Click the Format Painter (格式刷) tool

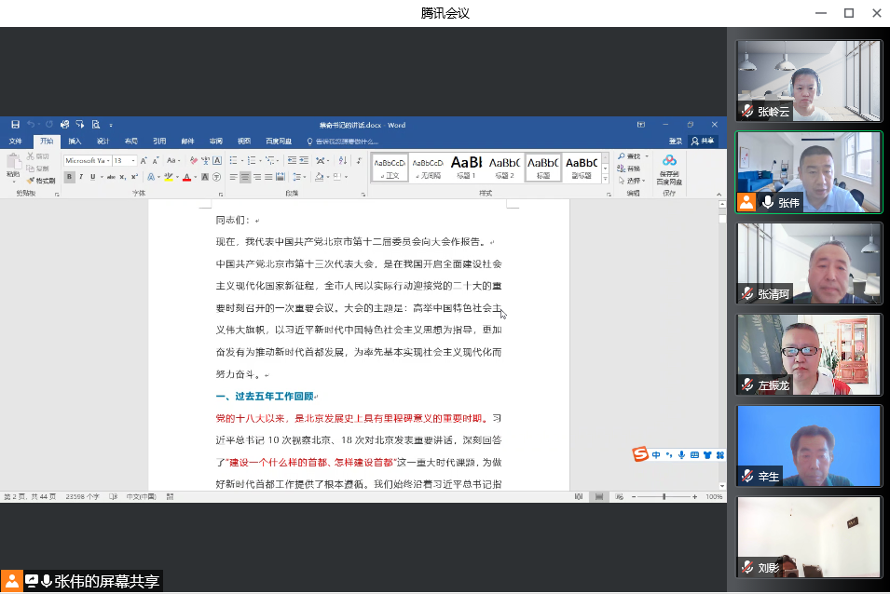(42, 181)
